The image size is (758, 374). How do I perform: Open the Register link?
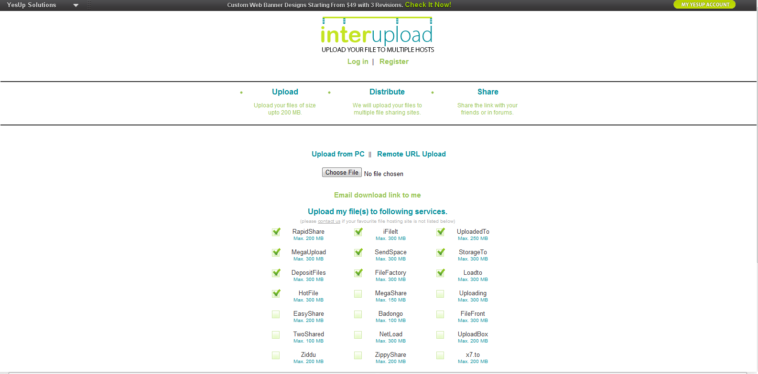tap(394, 62)
